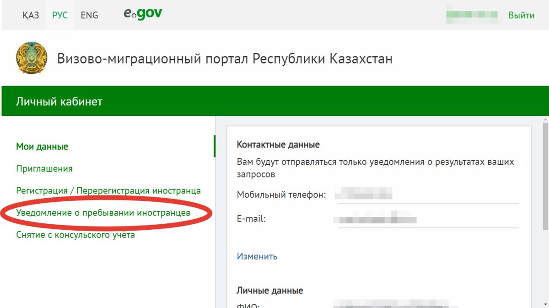Switch language to ENG
The height and width of the screenshot is (308, 549).
(89, 15)
